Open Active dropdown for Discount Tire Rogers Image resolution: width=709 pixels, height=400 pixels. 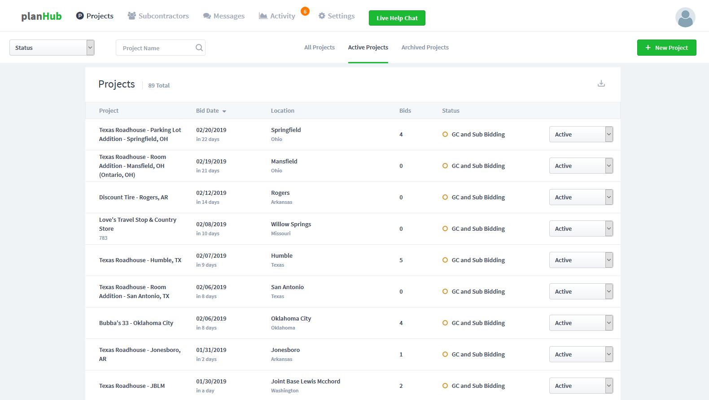581,197
